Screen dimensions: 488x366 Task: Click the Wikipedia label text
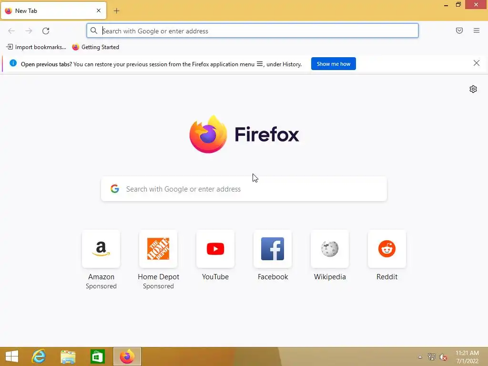[x=330, y=277]
